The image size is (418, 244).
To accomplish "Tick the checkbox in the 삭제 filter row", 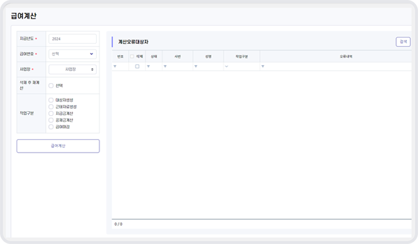I will (137, 66).
